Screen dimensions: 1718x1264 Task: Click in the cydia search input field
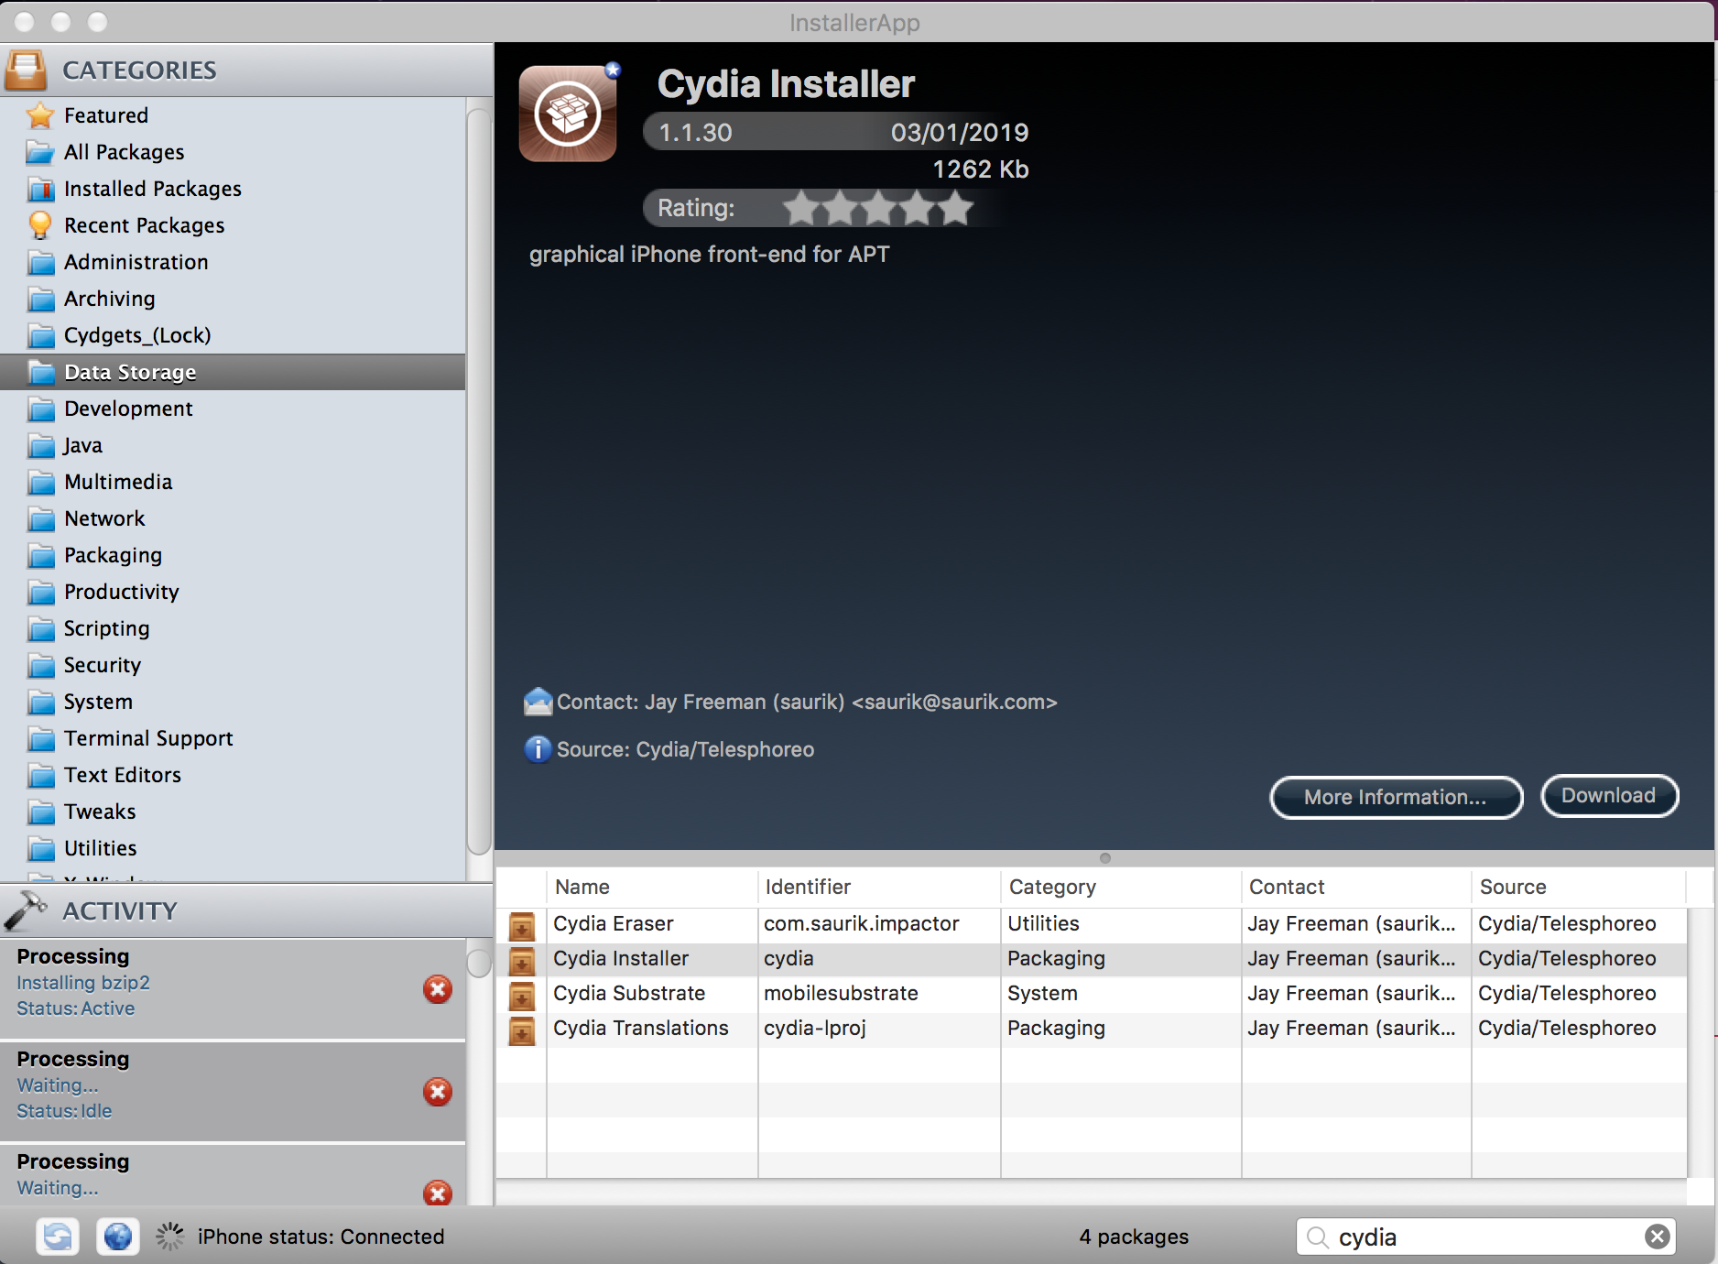click(x=1485, y=1237)
